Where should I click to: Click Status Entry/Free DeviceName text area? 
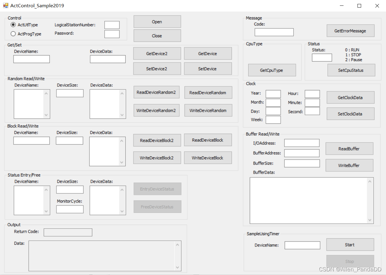coord(32,200)
